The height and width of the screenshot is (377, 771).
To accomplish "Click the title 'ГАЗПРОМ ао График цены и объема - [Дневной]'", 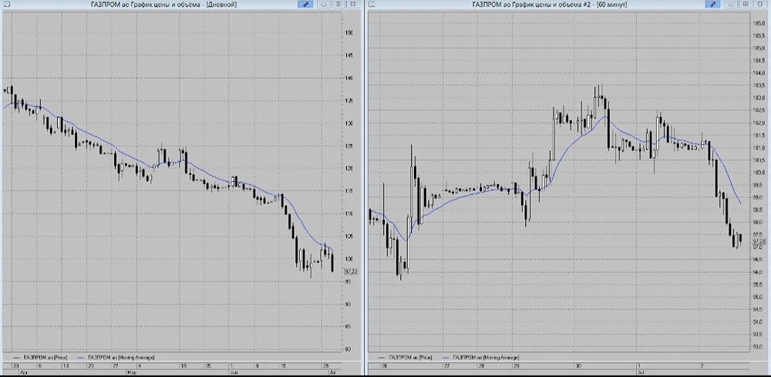I will [163, 4].
